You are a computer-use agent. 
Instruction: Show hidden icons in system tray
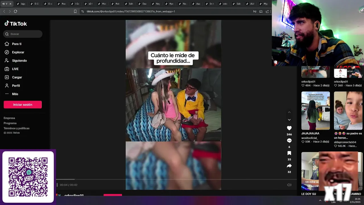320,200
